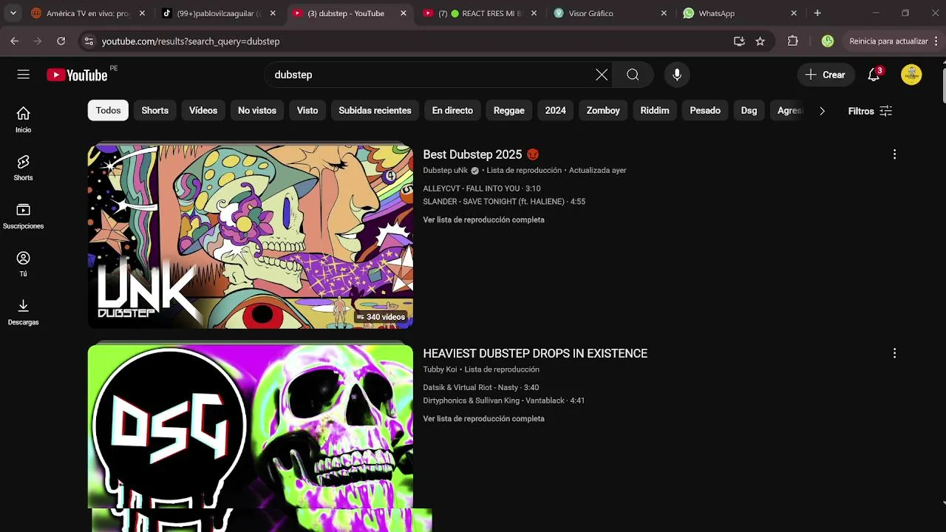Reload the current page
The width and height of the screenshot is (946, 532).
click(61, 41)
